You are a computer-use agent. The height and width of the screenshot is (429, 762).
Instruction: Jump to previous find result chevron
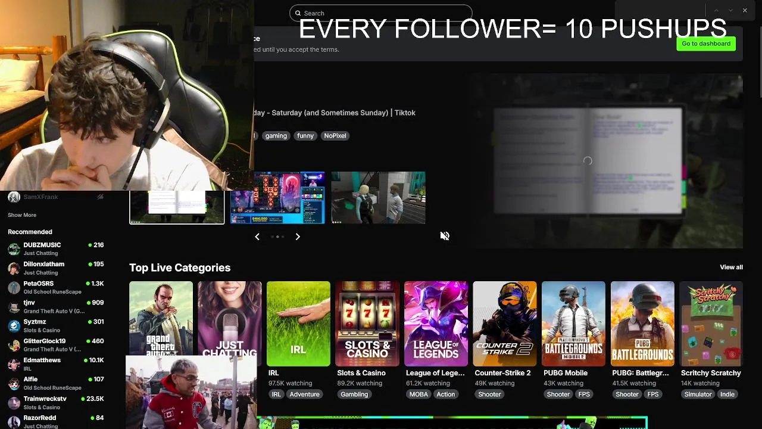pos(716,10)
